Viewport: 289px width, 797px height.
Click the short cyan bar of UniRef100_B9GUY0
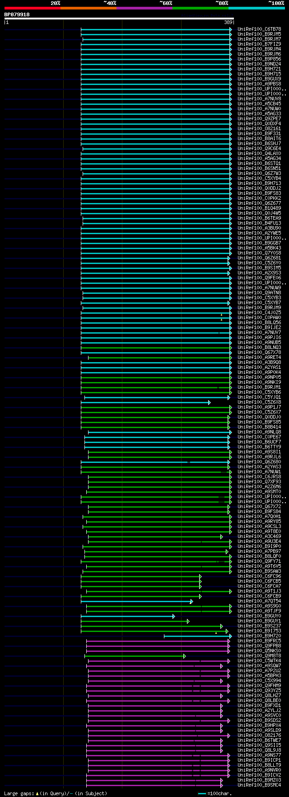128,616
